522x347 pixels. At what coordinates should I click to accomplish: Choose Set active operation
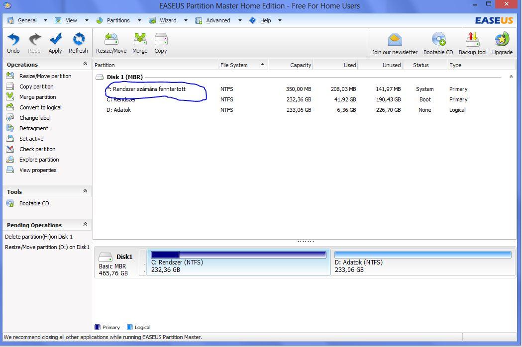(x=31, y=139)
